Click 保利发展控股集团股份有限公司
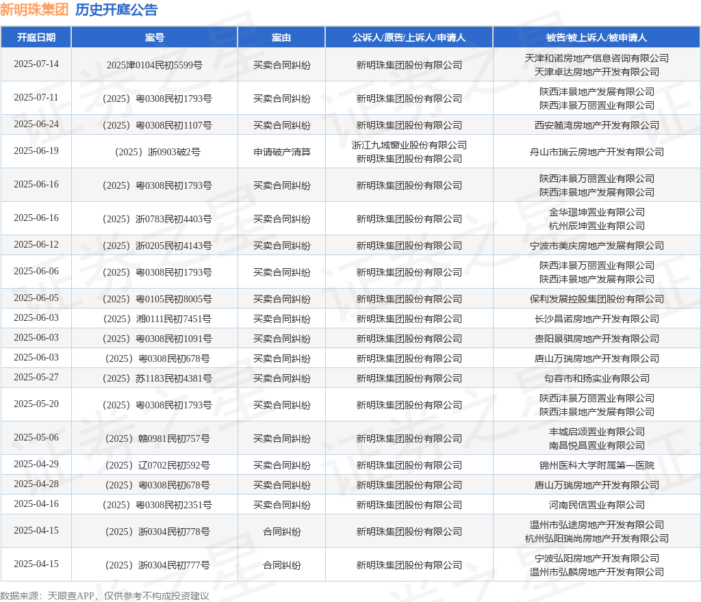This screenshot has height=602, width=701. click(597, 299)
